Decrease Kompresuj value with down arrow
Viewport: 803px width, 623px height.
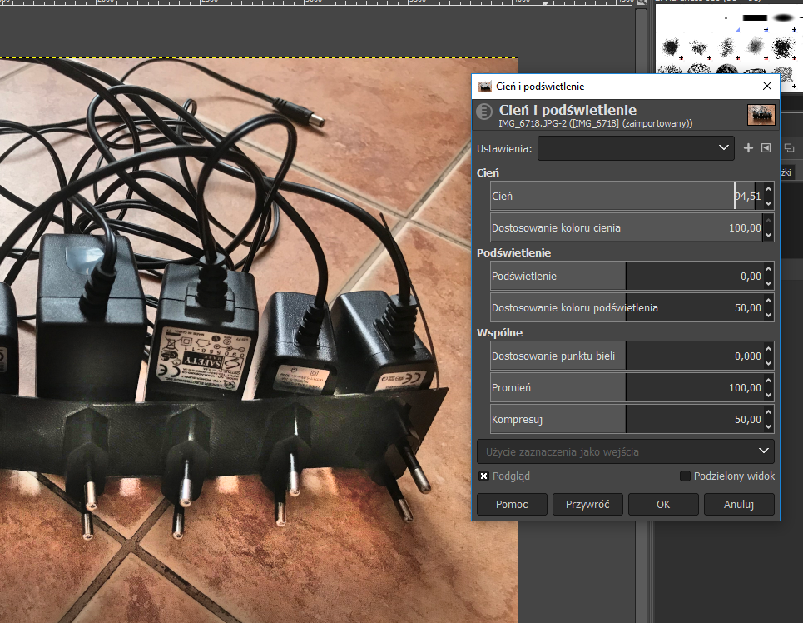coord(768,426)
